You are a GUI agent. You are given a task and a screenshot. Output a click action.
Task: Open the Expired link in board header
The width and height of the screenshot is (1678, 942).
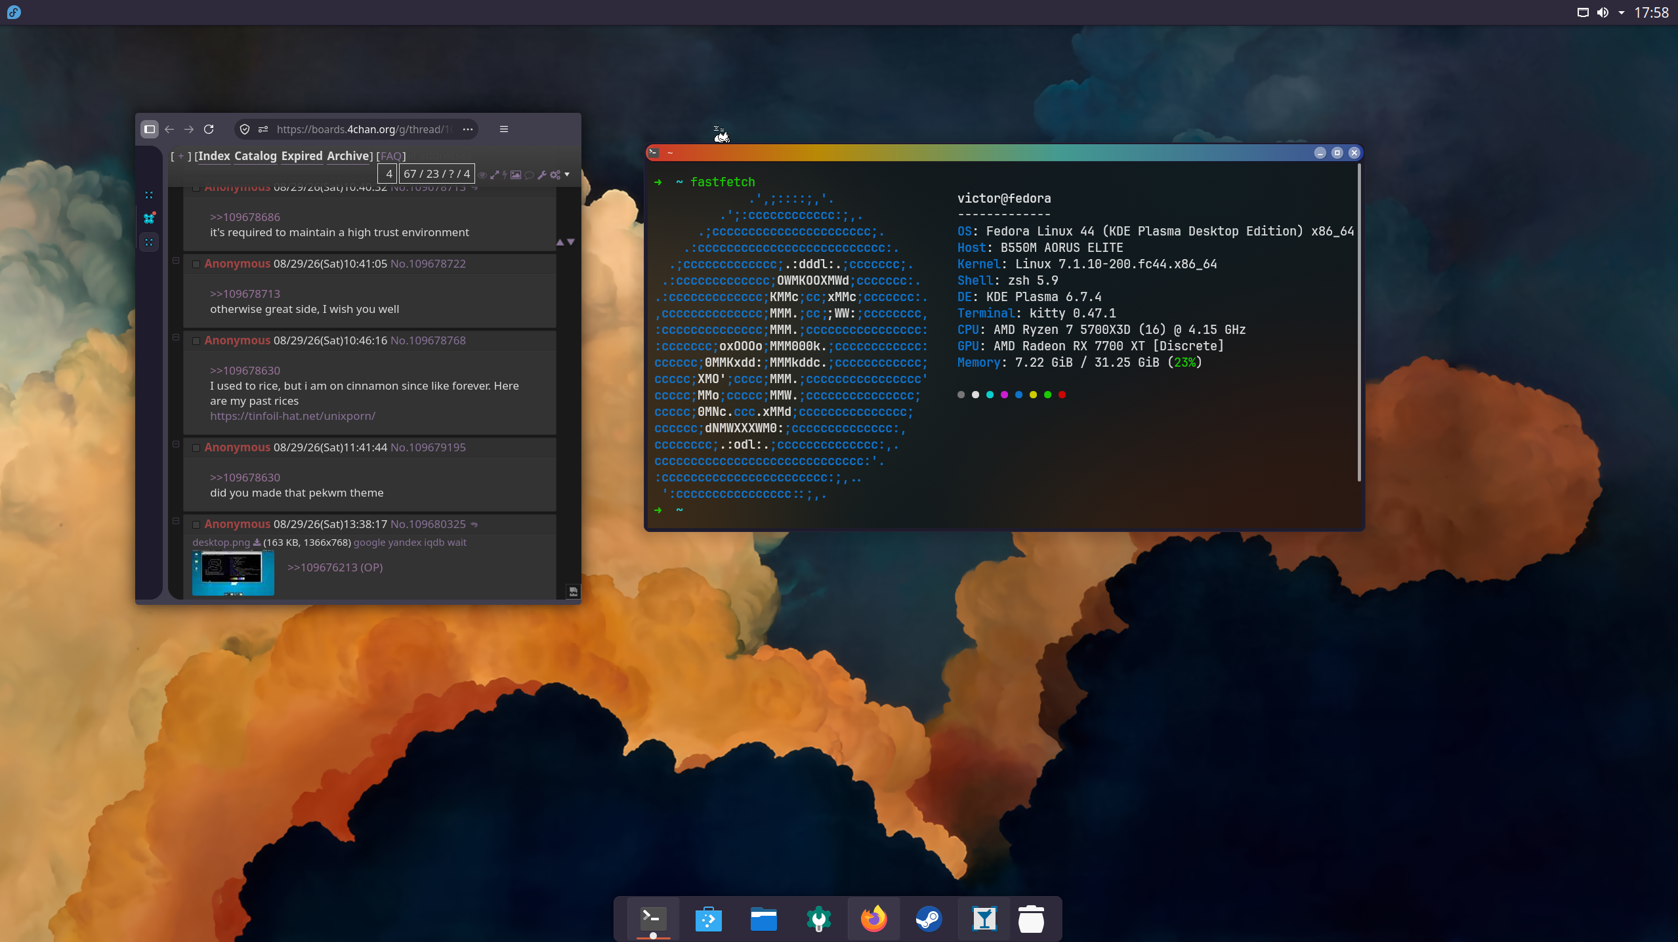coord(302,156)
